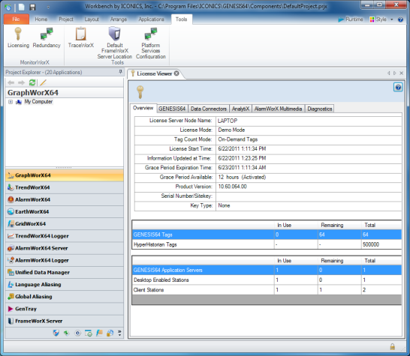Select Global Aliasing

pos(65,297)
